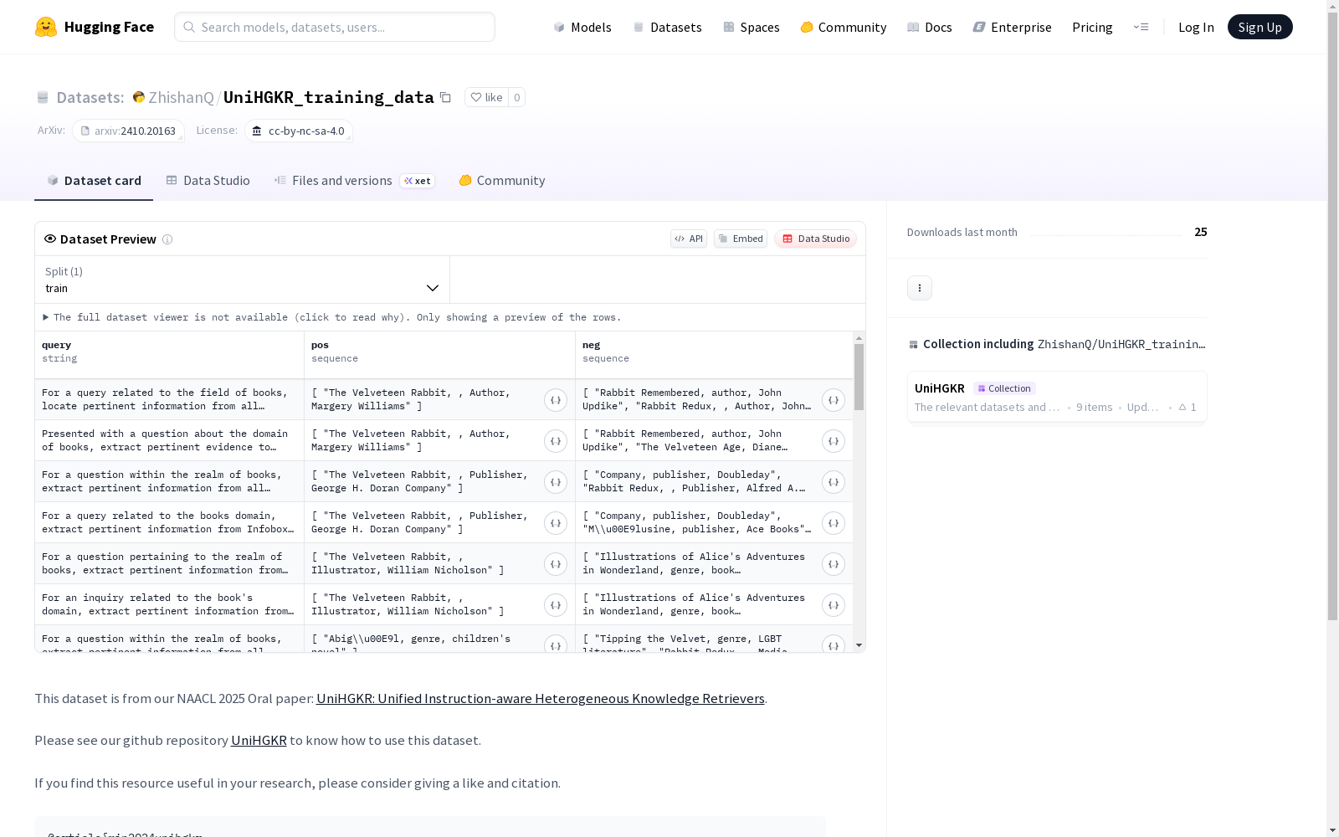Copy dataset name with the copy icon
Image resolution: width=1339 pixels, height=837 pixels.
446,97
